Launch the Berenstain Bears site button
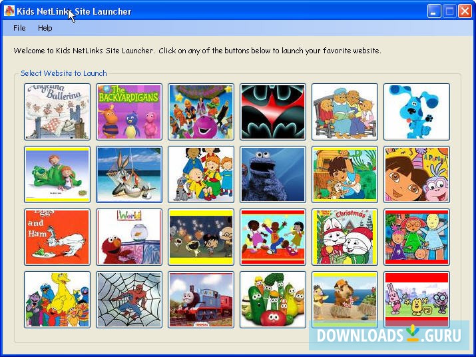The height and width of the screenshot is (357, 476). click(345, 112)
